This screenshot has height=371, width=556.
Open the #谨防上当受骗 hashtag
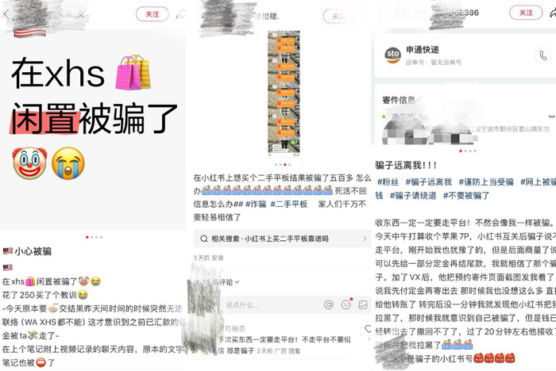click(x=486, y=182)
